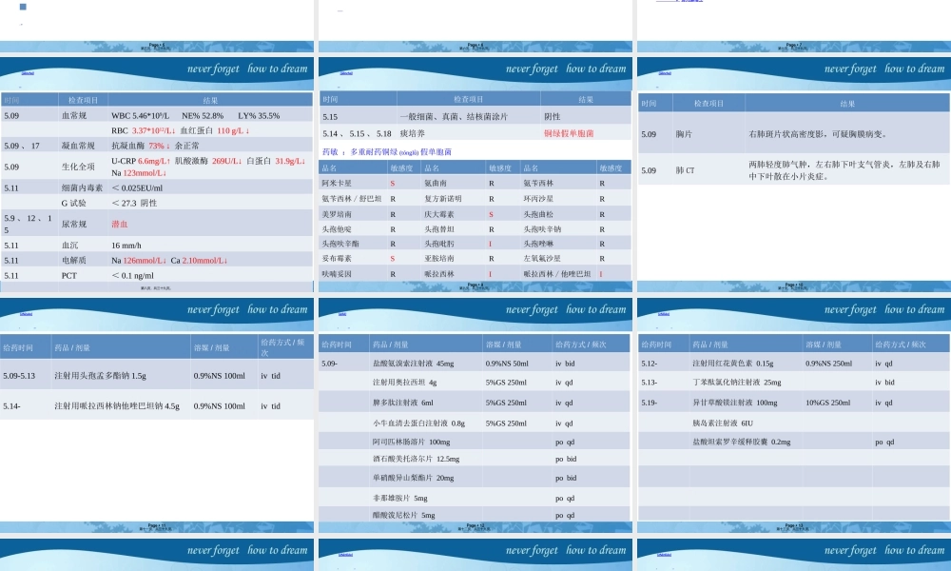The image size is (951, 571).
Task: Click the hyperlink marker on the medication list slide
Action: (x=344, y=73)
